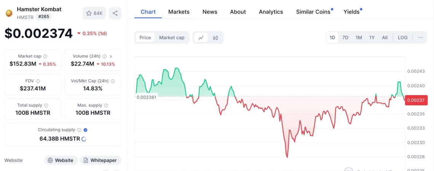434x171 pixels.
Task: Enable LOG scale on chart
Action: [402, 38]
